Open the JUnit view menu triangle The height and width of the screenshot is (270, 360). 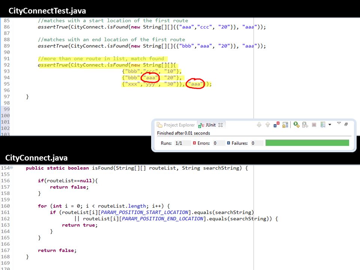click(339, 123)
